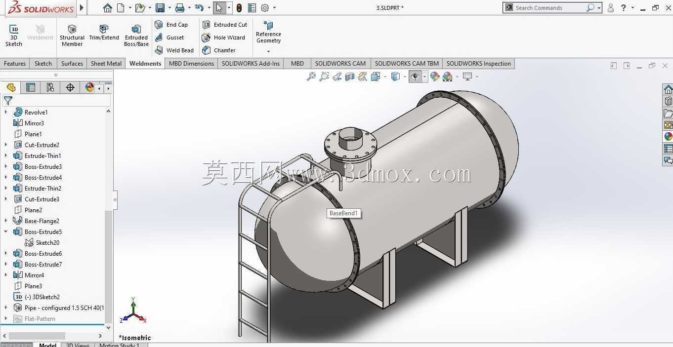The width and height of the screenshot is (673, 347).
Task: Open Hide/Show Items dropdown arrow
Action: [x=424, y=77]
